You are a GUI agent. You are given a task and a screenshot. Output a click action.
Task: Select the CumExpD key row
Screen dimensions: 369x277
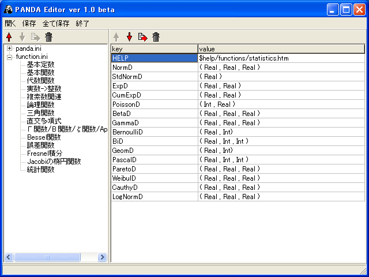155,95
